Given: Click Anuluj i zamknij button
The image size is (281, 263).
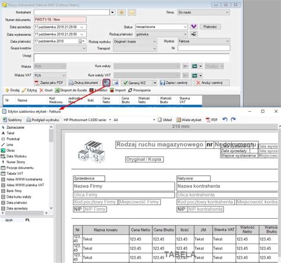Looking at the screenshot, I should coord(212,83).
